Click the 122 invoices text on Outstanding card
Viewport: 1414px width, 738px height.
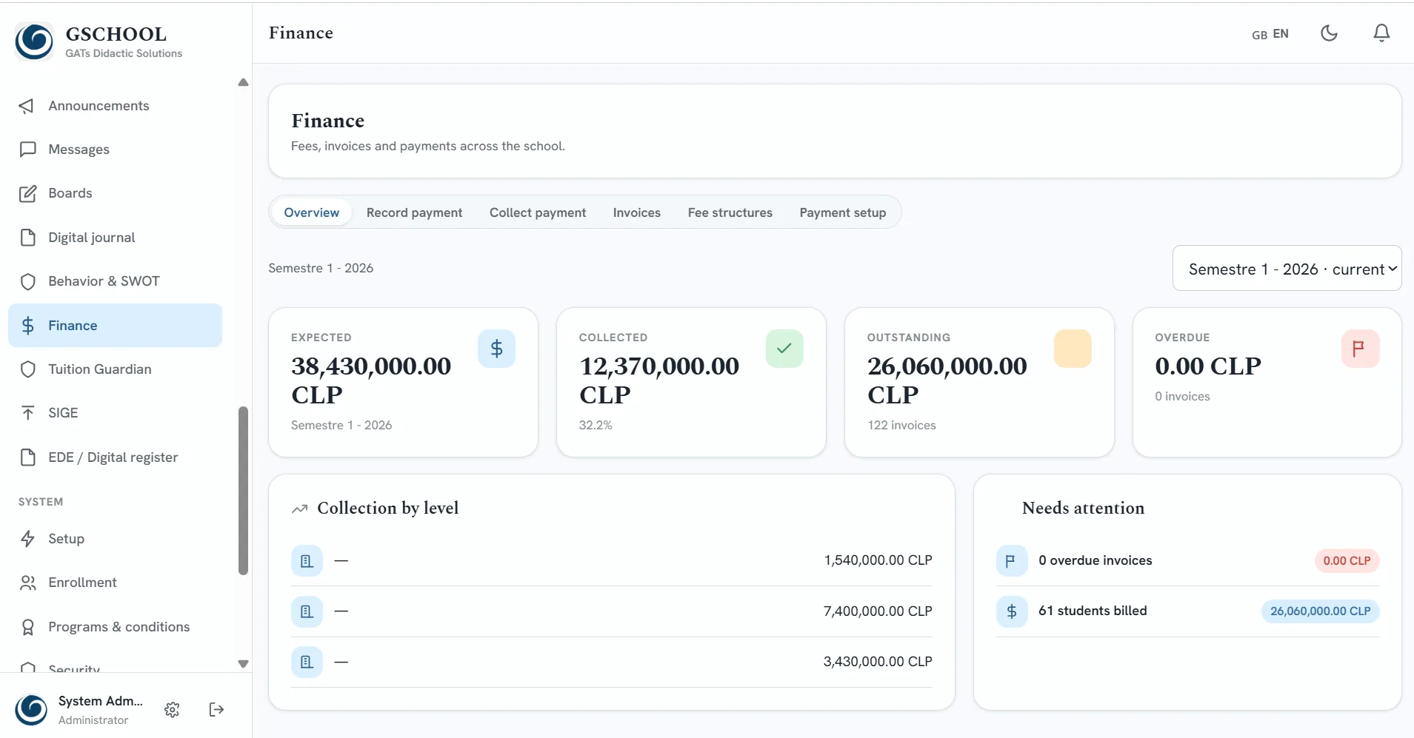[x=901, y=426]
